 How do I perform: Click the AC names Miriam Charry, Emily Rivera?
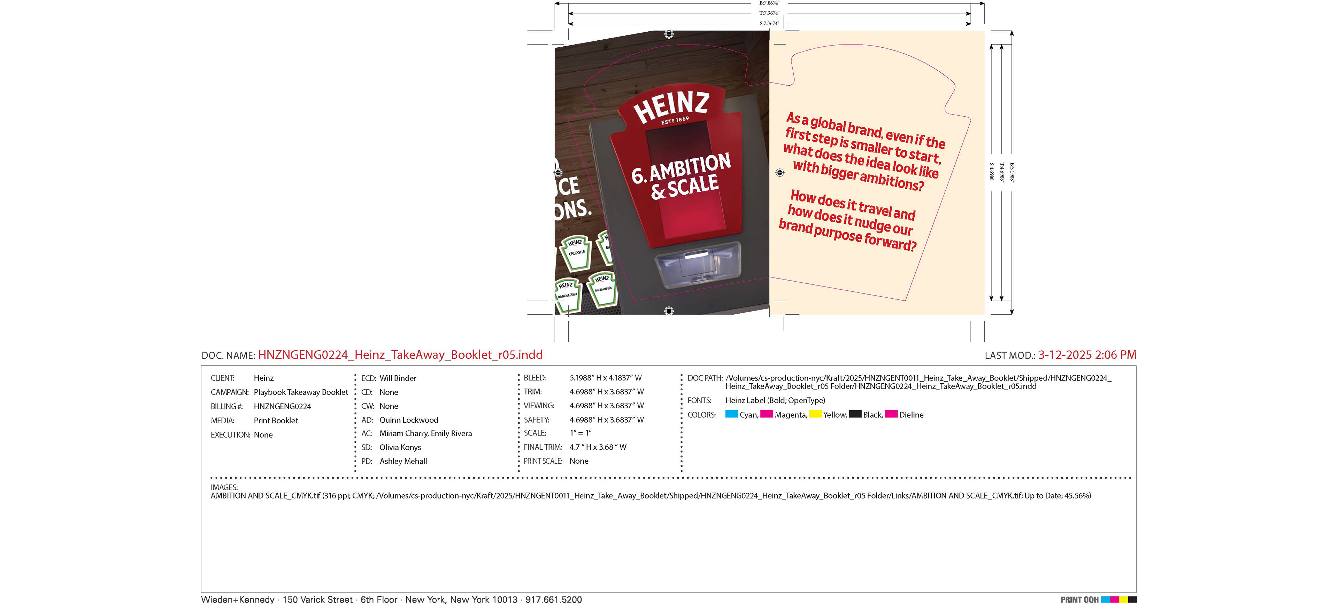(425, 433)
